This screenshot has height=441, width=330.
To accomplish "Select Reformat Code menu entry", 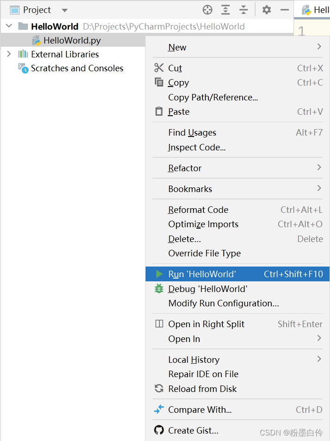I will click(x=238, y=210).
